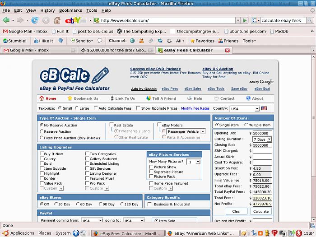Screen dimensions: 316x237
Task: Switch to the $5,000,000 for the site tab
Action: tap(116, 50)
